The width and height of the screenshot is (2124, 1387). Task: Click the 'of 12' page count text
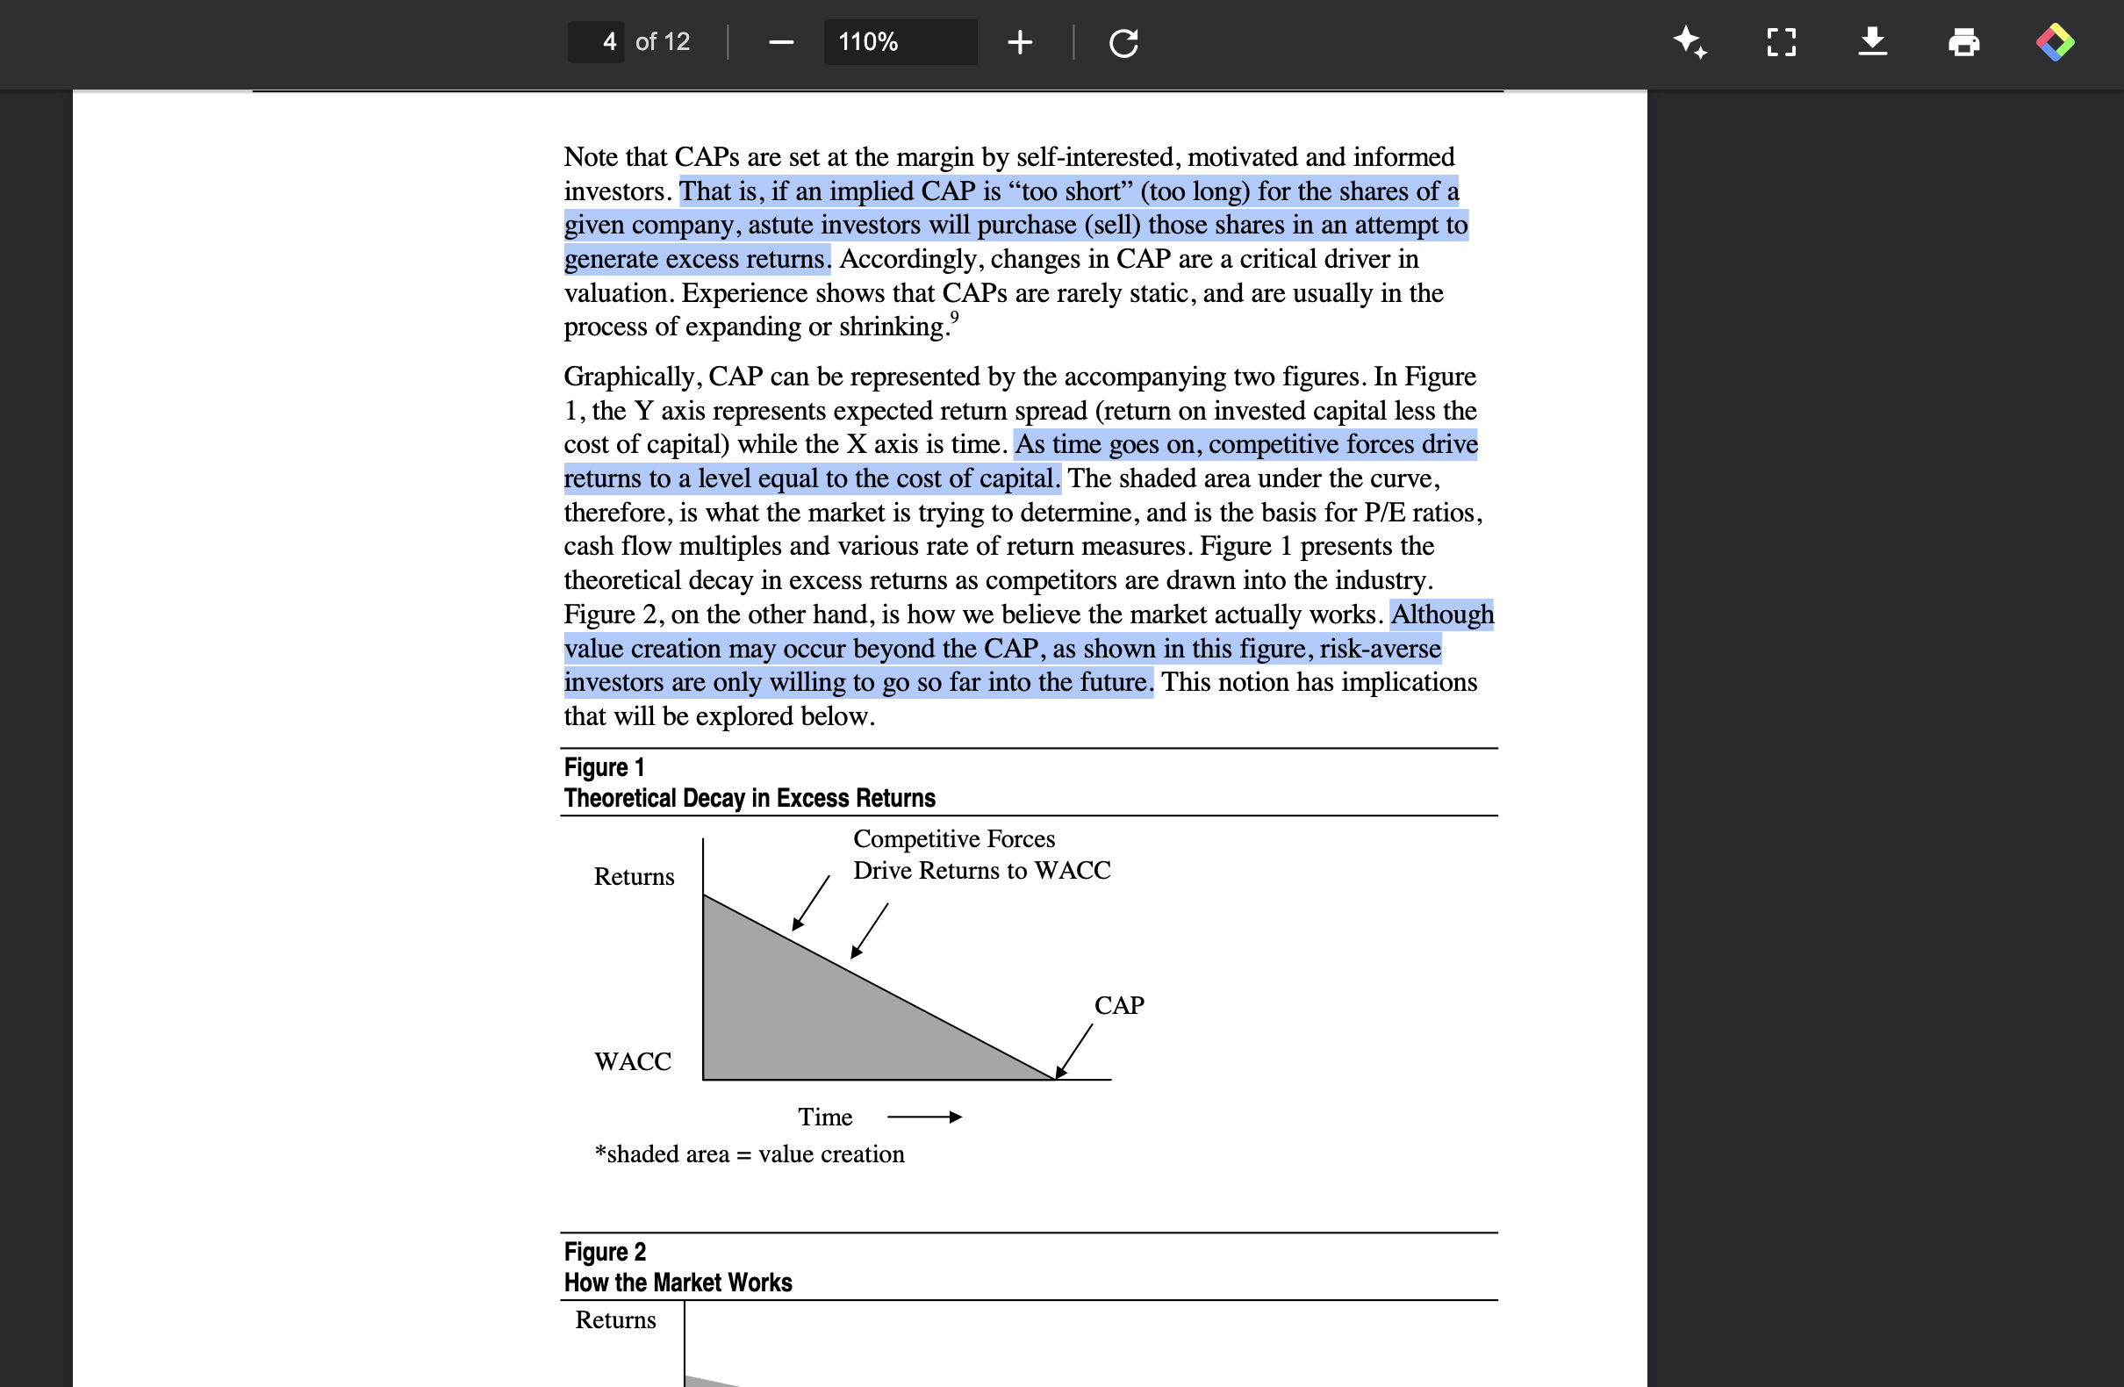click(662, 42)
